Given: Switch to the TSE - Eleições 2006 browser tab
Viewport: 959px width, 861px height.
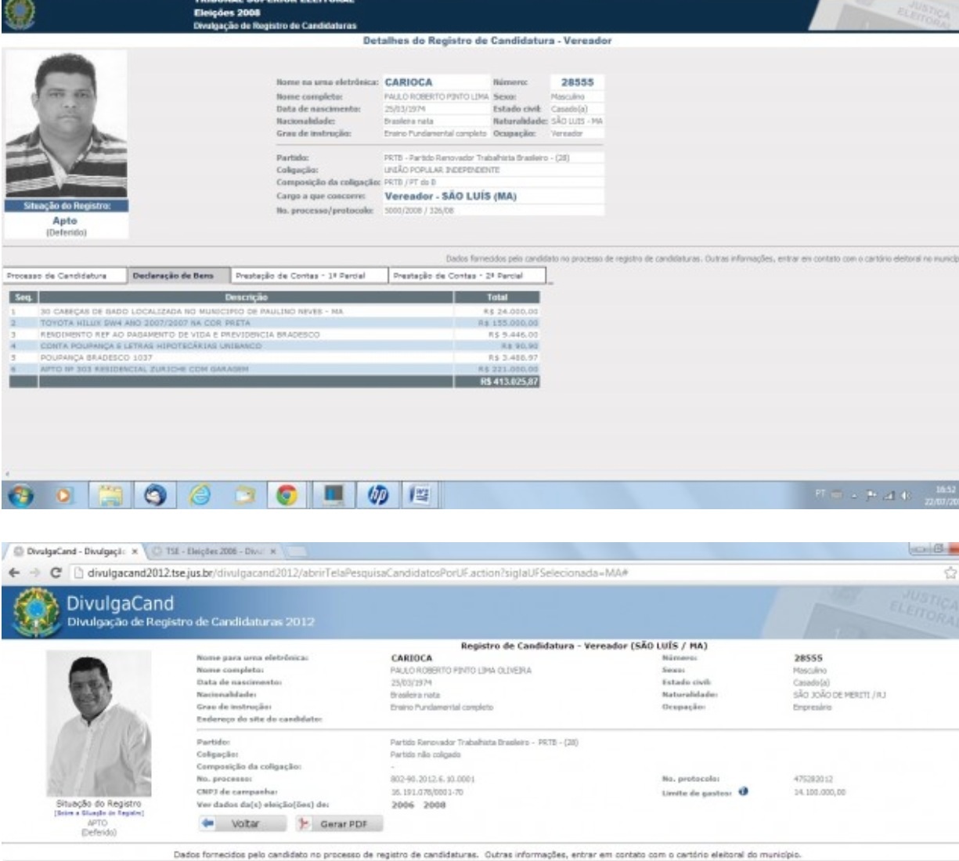Looking at the screenshot, I should tap(208, 552).
